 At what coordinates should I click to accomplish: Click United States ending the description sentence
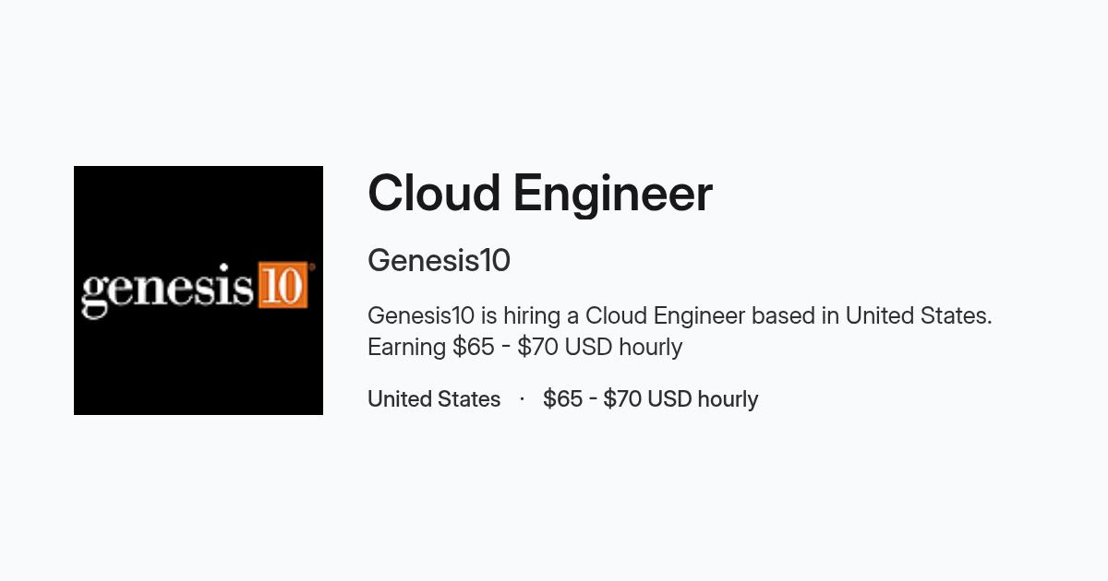point(919,315)
